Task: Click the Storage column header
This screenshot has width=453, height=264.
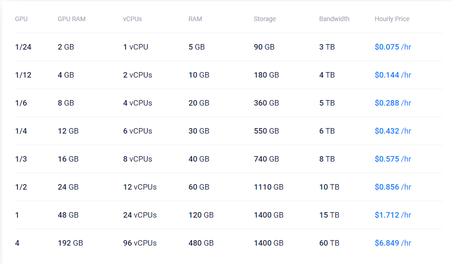Action: pyautogui.click(x=265, y=19)
